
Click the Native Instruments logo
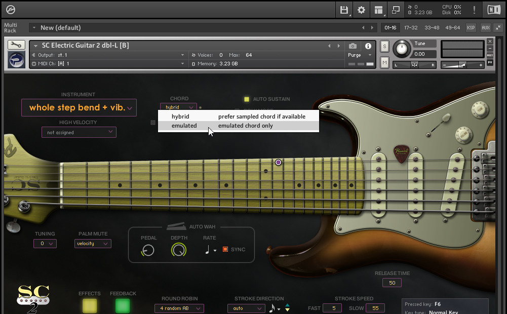tap(494, 10)
